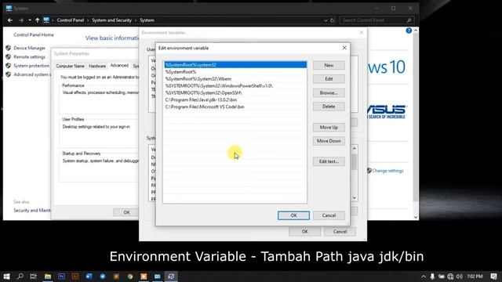Click New in Edit environment variable dialog

329,65
